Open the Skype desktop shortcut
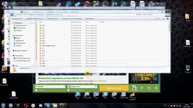 pyautogui.click(x=78, y=95)
